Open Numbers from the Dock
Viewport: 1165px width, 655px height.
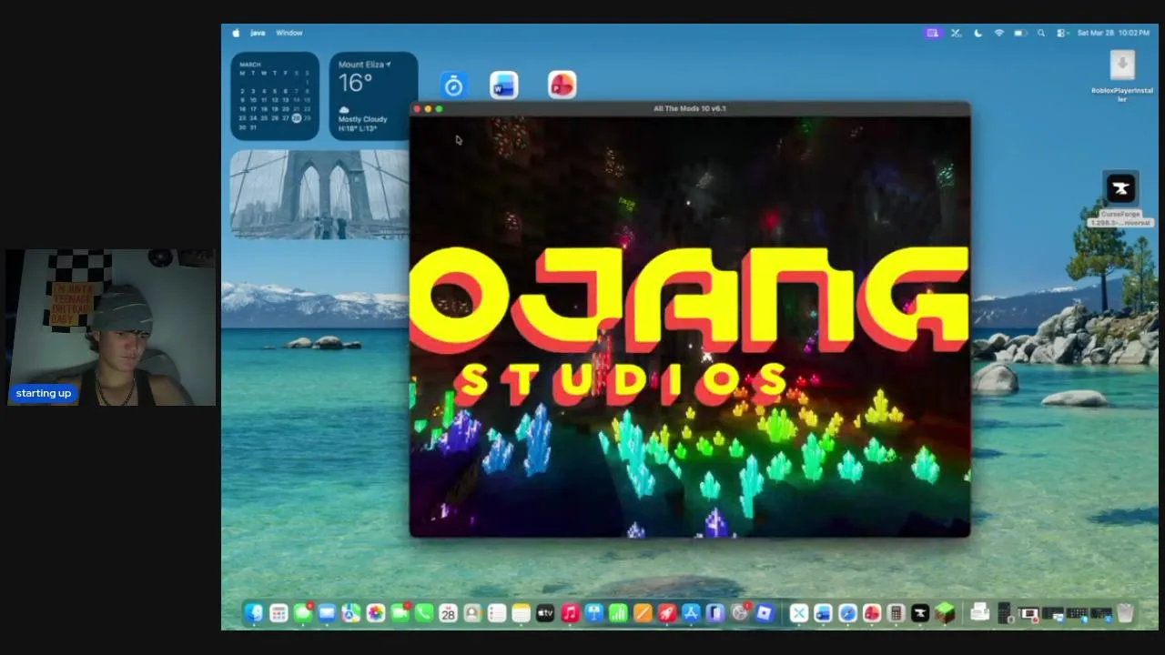[x=618, y=613]
